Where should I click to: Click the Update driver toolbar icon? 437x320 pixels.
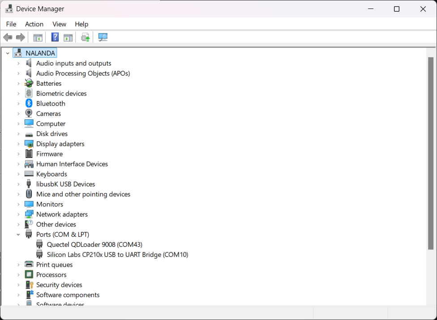85,38
